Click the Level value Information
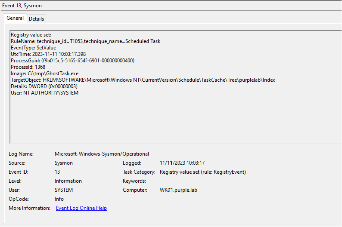 [x=68, y=181]
